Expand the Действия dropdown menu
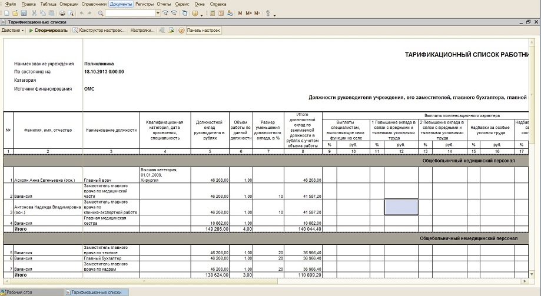Image resolution: width=541 pixels, height=296 pixels. point(12,30)
